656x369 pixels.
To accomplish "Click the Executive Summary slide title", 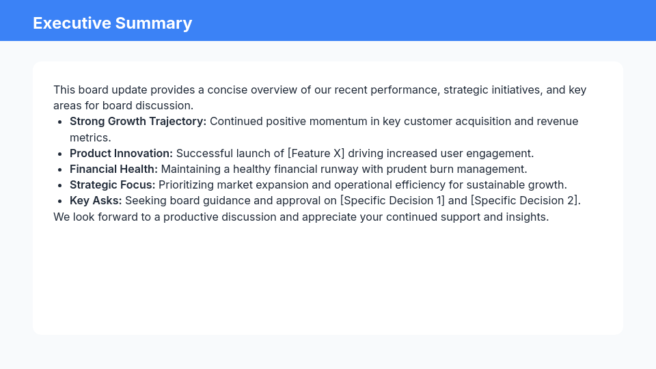I will tap(112, 23).
